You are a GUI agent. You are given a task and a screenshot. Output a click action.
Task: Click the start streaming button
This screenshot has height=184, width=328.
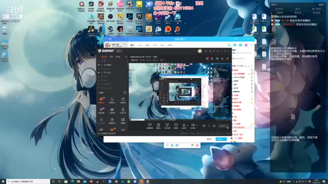[223, 126]
